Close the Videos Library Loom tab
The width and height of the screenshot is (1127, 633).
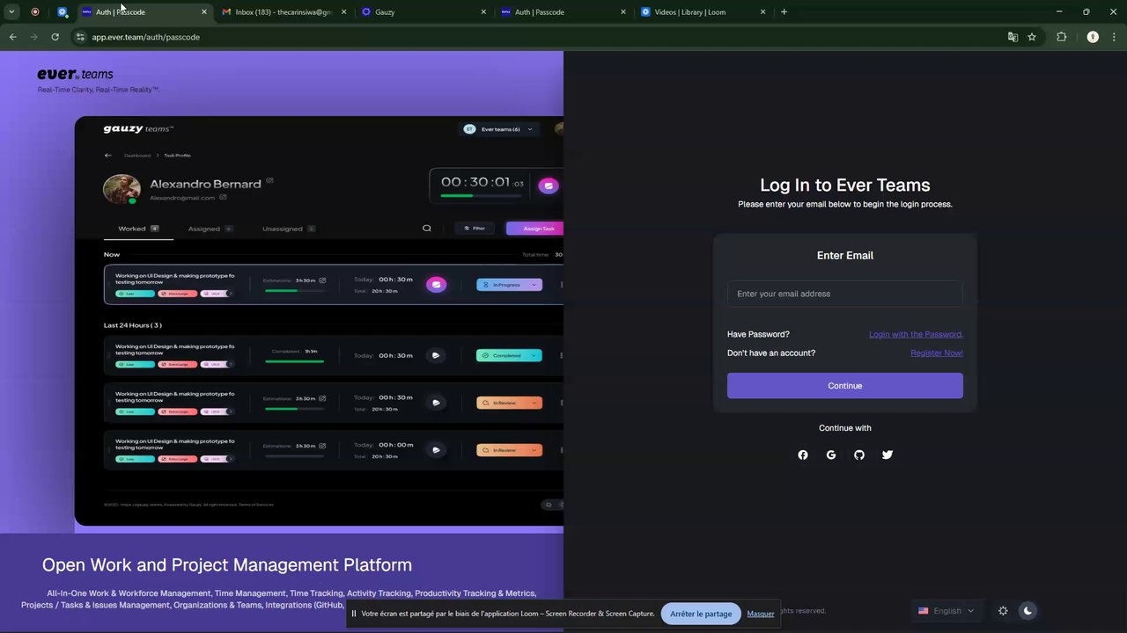762,12
